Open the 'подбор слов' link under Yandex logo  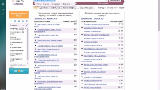18,4
